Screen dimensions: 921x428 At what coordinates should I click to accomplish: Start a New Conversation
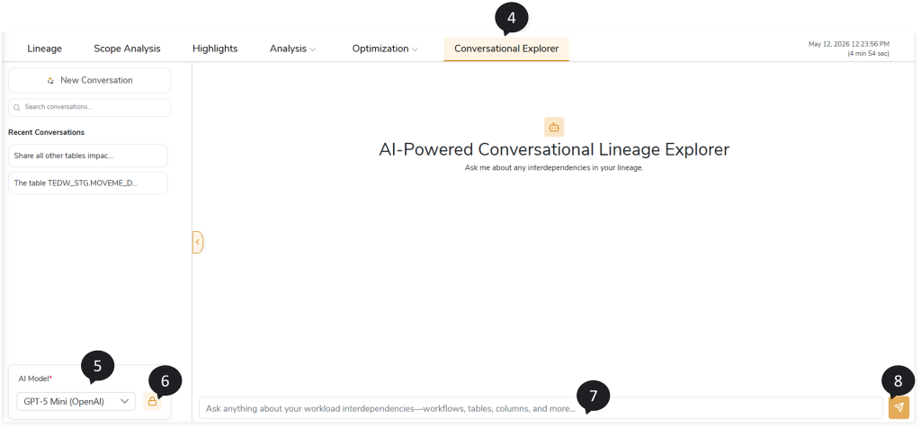tap(89, 80)
